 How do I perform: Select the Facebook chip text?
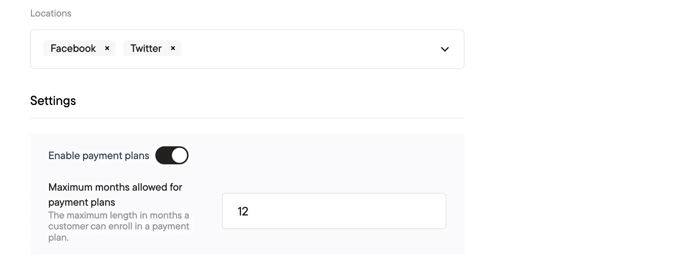tap(73, 48)
